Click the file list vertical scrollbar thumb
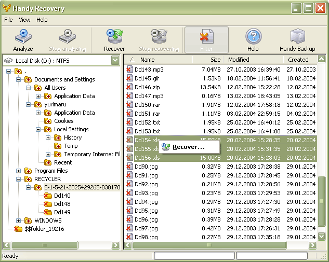This screenshot has height=262, width=329. point(322,201)
